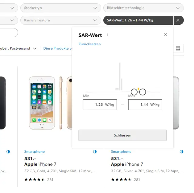
Task: Click the SAR-Wert info icon
Action: point(108,35)
